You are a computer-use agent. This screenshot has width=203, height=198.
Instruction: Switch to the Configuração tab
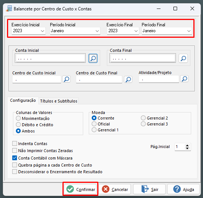pos(23,100)
